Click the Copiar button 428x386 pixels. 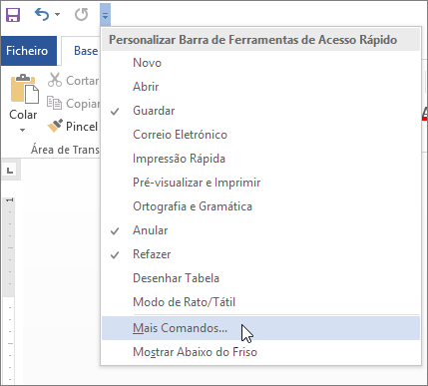click(73, 104)
